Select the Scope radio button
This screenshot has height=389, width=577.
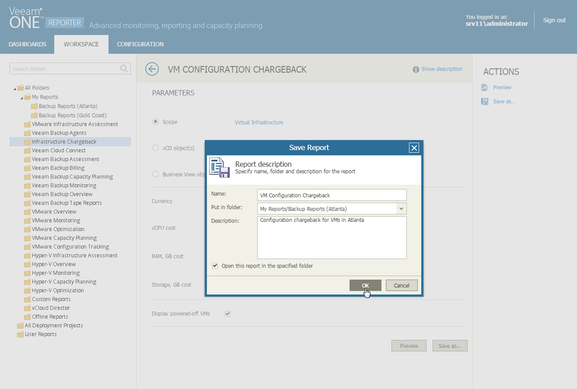155,122
